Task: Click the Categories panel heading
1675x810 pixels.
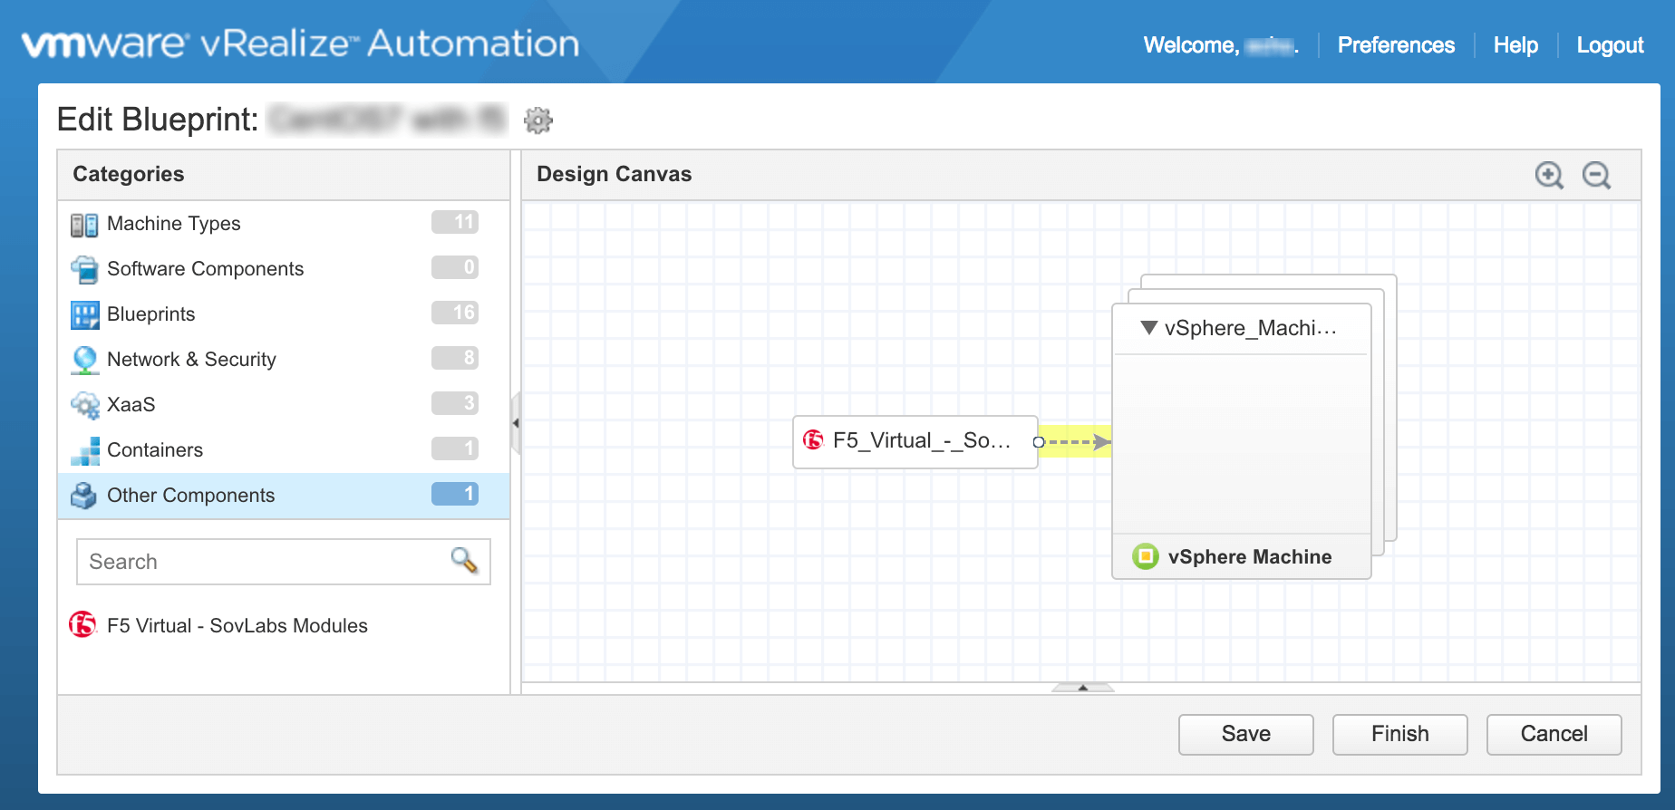Action: coord(129,174)
